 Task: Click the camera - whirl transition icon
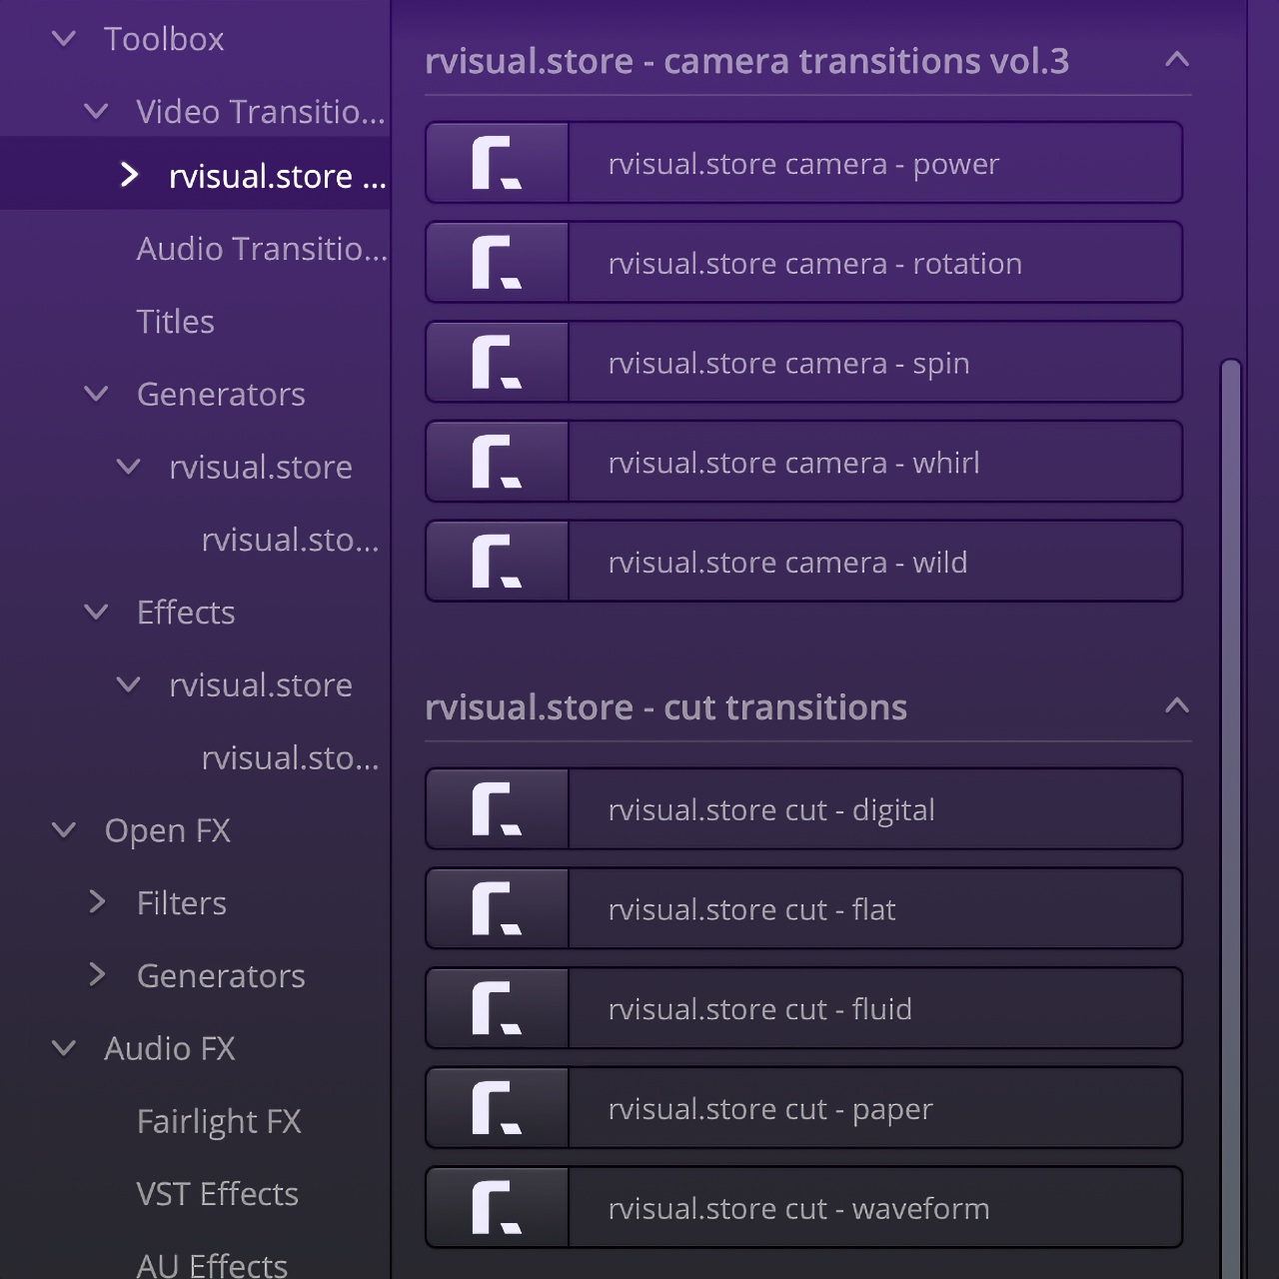pos(498,463)
